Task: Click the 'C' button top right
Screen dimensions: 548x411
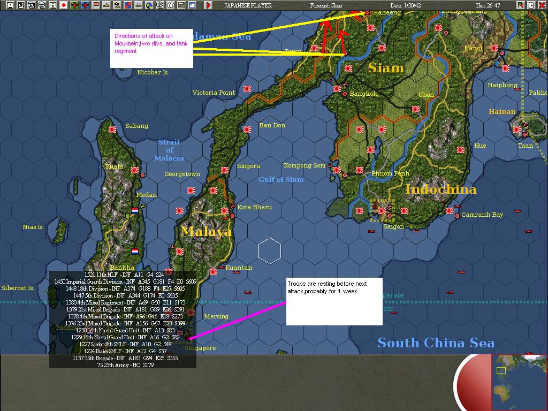Action: pyautogui.click(x=531, y=5)
